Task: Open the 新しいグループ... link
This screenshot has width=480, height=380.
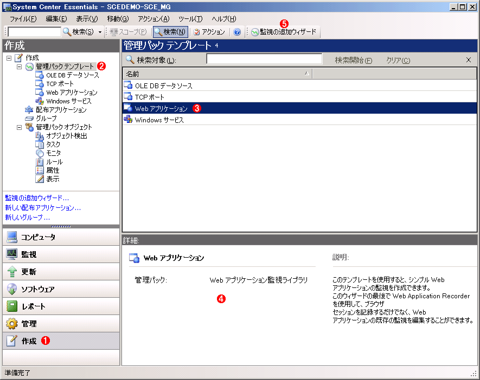Action: click(x=27, y=218)
